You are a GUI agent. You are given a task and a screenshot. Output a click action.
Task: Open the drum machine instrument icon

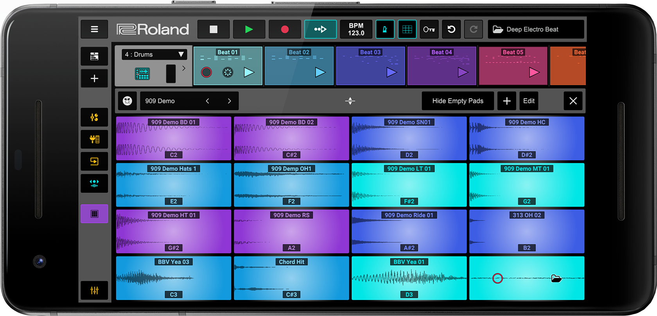tap(142, 74)
